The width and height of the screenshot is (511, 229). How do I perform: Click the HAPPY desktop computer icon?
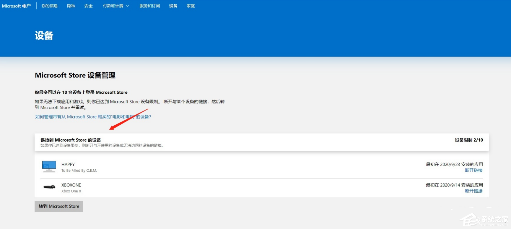(x=49, y=166)
